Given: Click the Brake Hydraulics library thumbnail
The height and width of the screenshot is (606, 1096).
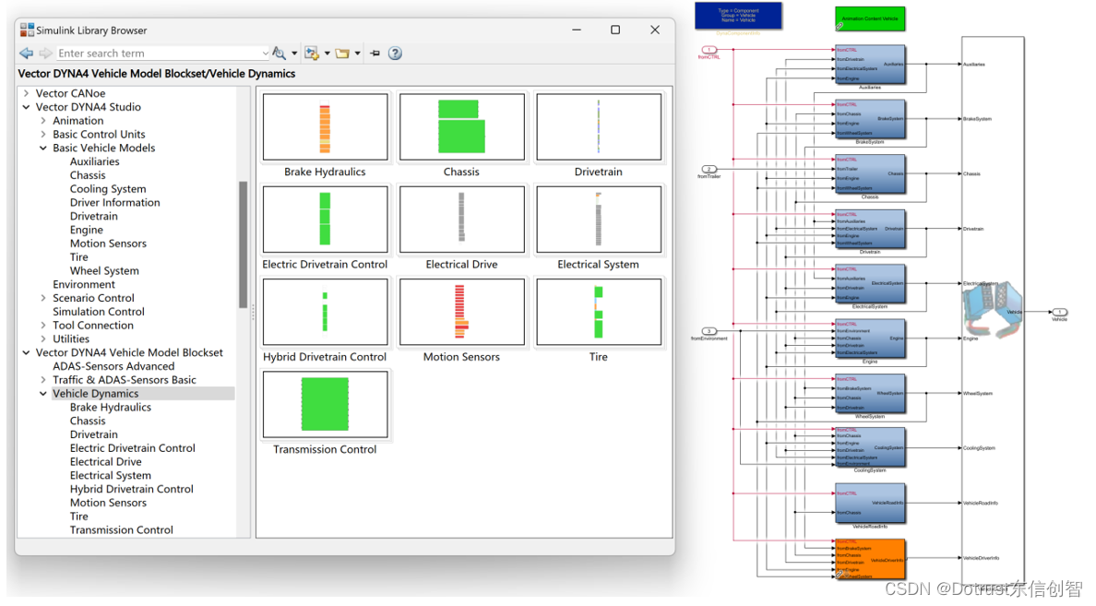Looking at the screenshot, I should (x=325, y=127).
